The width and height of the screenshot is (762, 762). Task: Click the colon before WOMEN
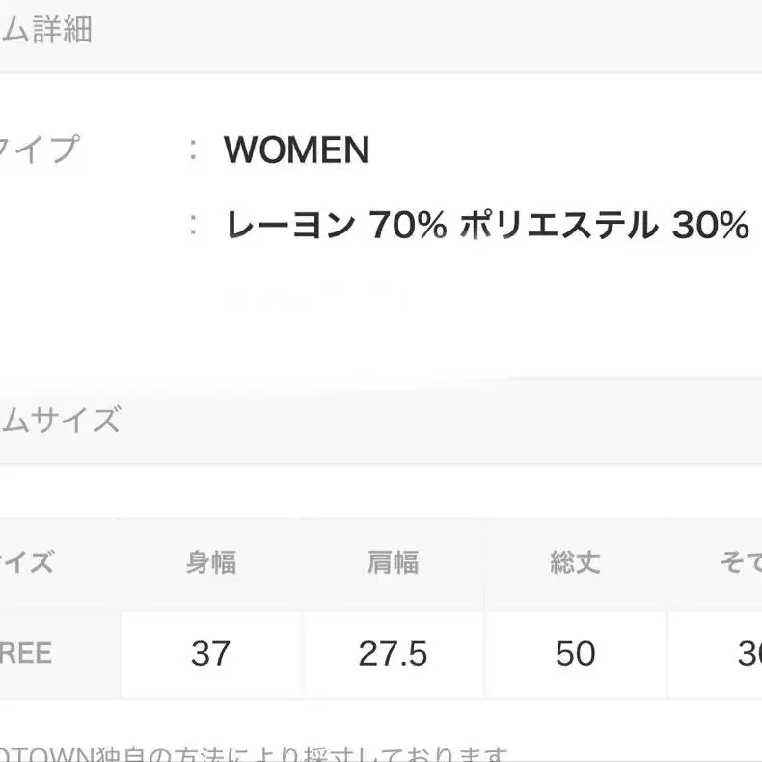click(194, 150)
